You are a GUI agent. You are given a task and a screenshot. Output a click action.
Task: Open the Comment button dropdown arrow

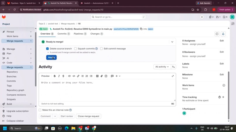(55, 116)
